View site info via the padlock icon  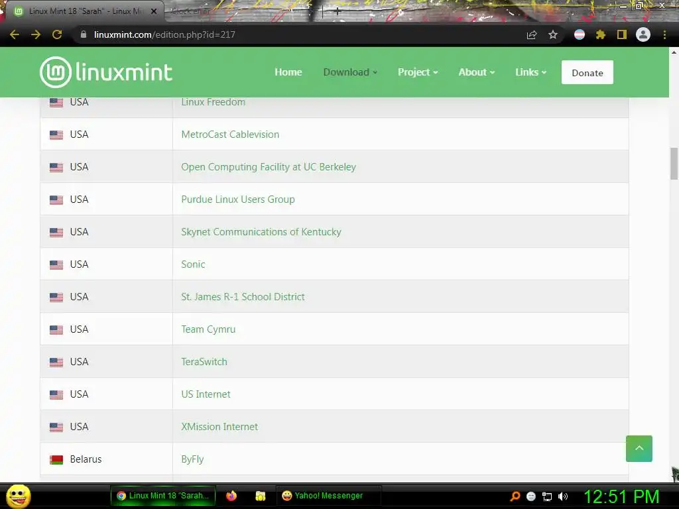pyautogui.click(x=84, y=34)
